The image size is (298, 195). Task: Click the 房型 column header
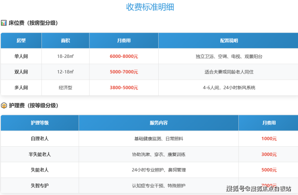[x=21, y=41]
